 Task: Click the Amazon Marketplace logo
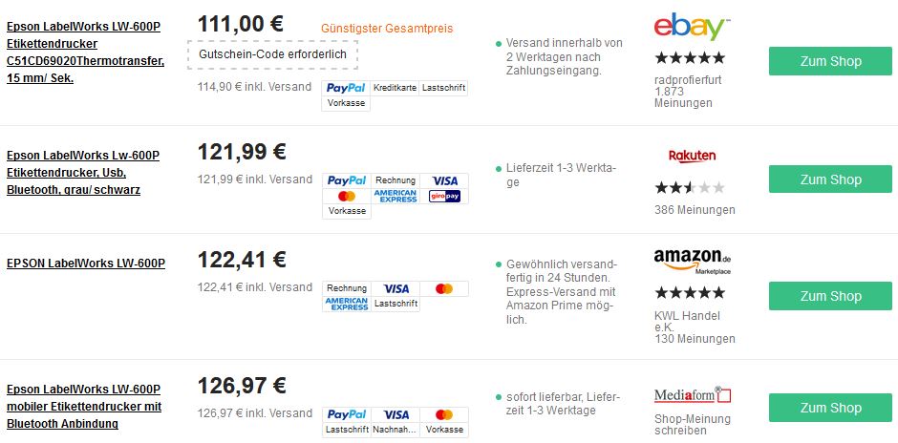[693, 261]
